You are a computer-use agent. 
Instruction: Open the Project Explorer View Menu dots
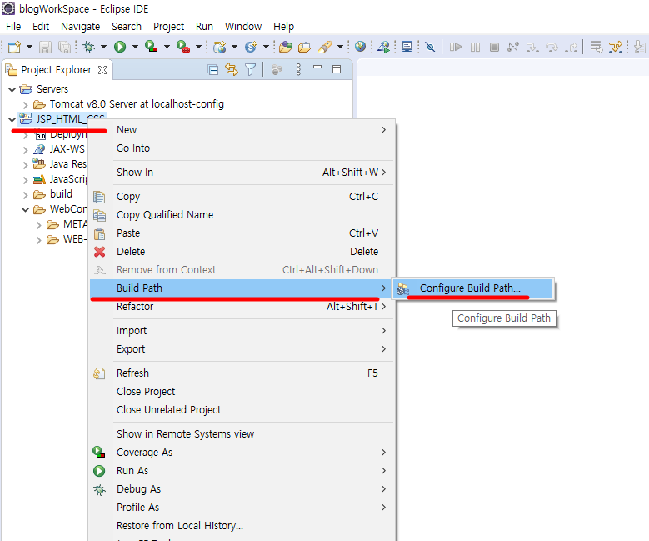point(298,69)
